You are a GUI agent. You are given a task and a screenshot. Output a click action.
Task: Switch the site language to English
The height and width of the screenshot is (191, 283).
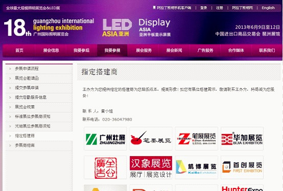click(268, 8)
